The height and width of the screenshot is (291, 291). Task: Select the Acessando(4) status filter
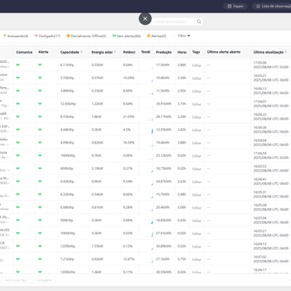pyautogui.click(x=16, y=36)
